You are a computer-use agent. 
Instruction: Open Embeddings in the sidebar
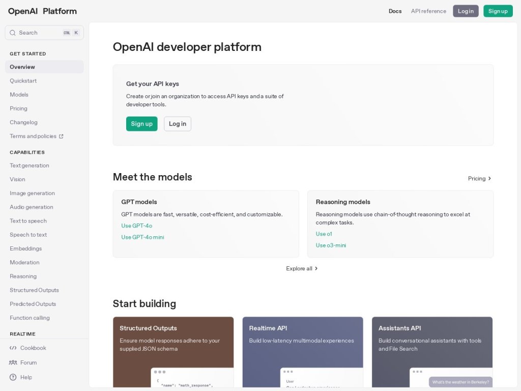point(25,248)
